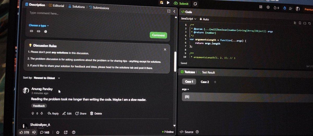Switch to the Submissions tab
313x136 pixels.
tap(99, 8)
